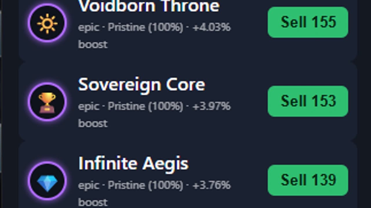Viewport: 371px width, 208px height.
Task: Sell Infinite Aegis for 139
Action: [x=308, y=180]
